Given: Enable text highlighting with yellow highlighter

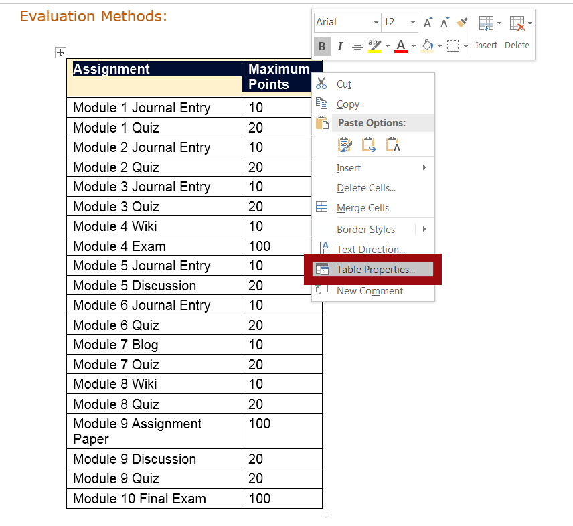Looking at the screenshot, I should [375, 46].
